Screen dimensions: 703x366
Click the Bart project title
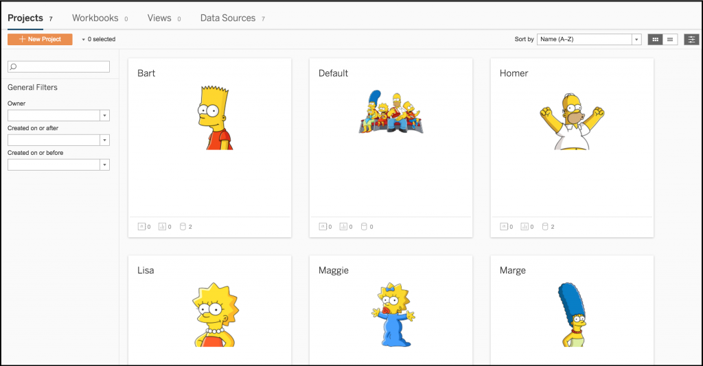146,73
